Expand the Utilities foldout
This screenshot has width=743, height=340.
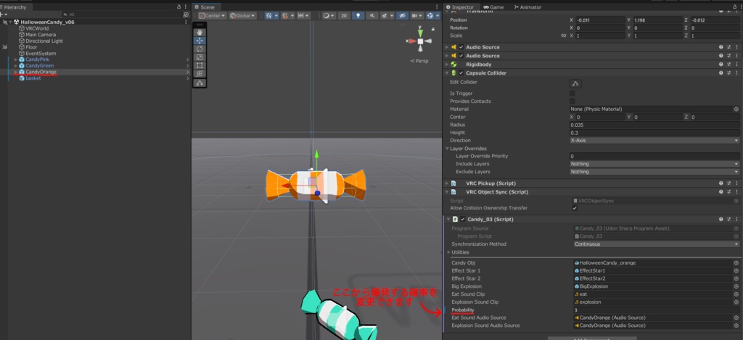448,252
